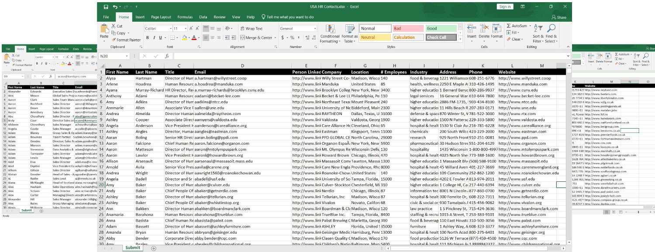Switch to the Formulas ribbon tab
The height and width of the screenshot is (252, 655).
tap(185, 17)
